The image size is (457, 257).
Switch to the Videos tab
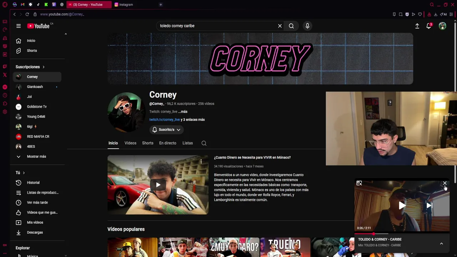click(x=130, y=143)
